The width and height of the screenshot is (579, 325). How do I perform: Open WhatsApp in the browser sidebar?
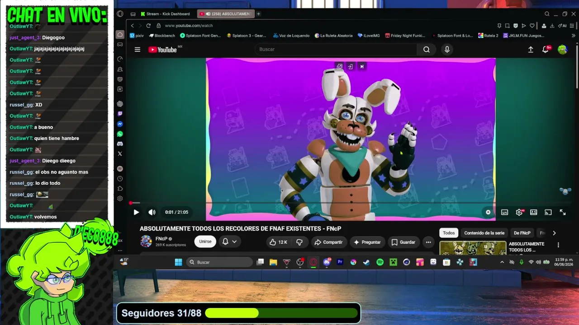point(120,134)
